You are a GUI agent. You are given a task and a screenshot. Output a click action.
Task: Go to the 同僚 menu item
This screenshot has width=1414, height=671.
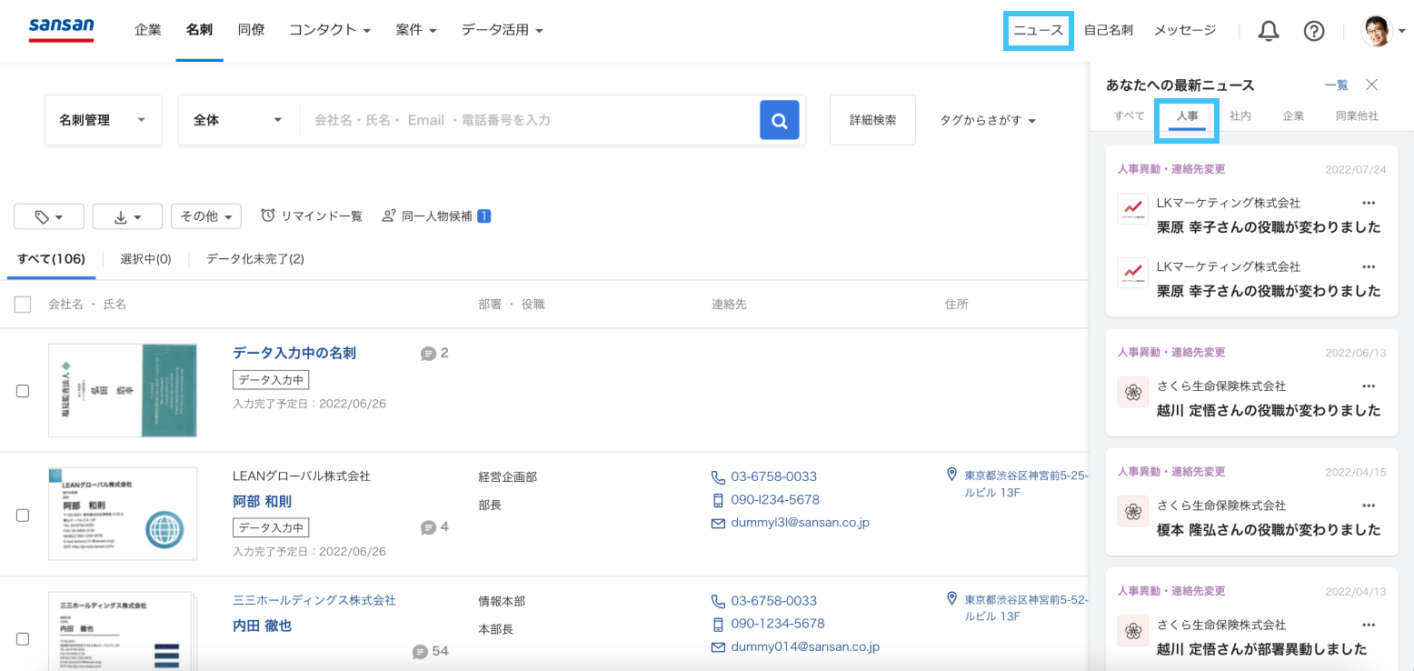251,30
